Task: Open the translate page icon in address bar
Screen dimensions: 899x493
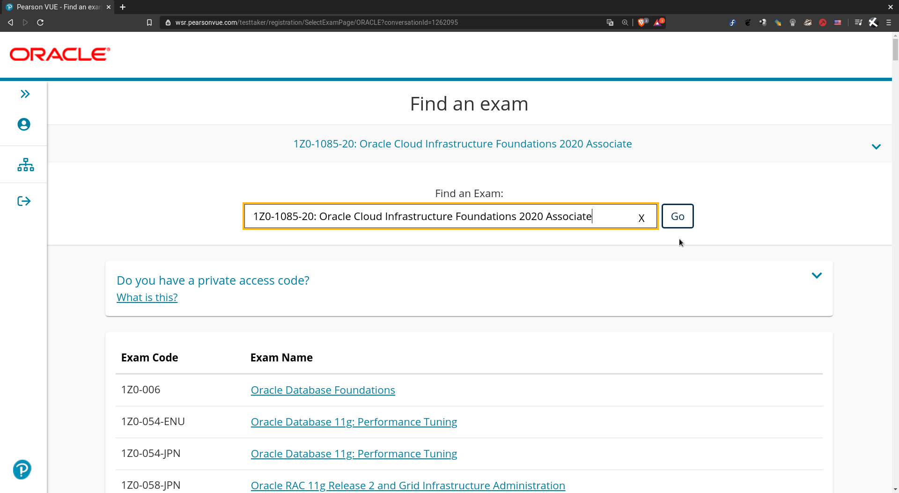Action: (x=610, y=22)
